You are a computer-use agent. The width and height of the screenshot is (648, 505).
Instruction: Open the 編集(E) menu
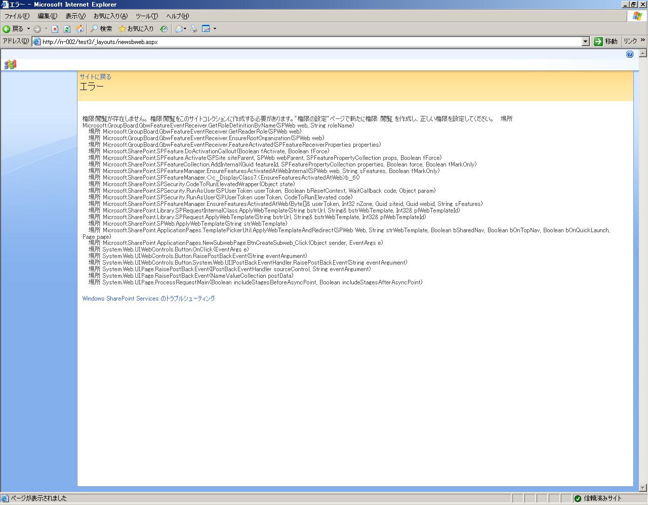(48, 16)
